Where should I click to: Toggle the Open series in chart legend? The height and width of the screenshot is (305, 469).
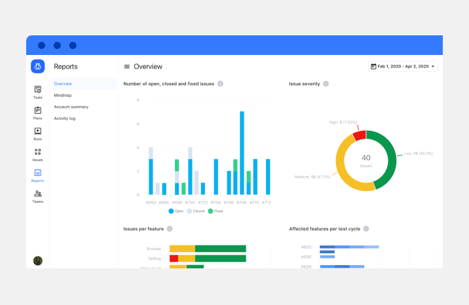click(175, 211)
